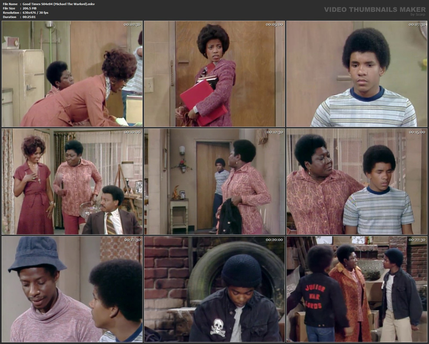Select the thumbnail timestamped 00:07:30
The height and width of the screenshot is (344, 429).
coord(357,74)
